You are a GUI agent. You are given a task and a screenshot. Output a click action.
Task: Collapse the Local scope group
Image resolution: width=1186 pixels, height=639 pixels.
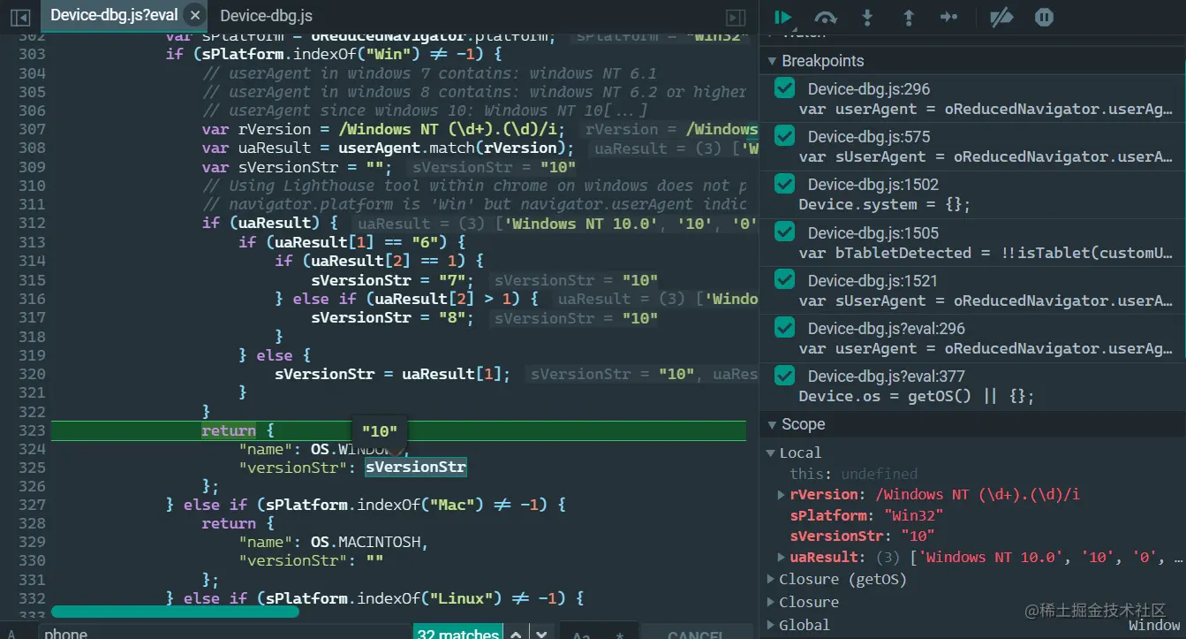pyautogui.click(x=770, y=453)
